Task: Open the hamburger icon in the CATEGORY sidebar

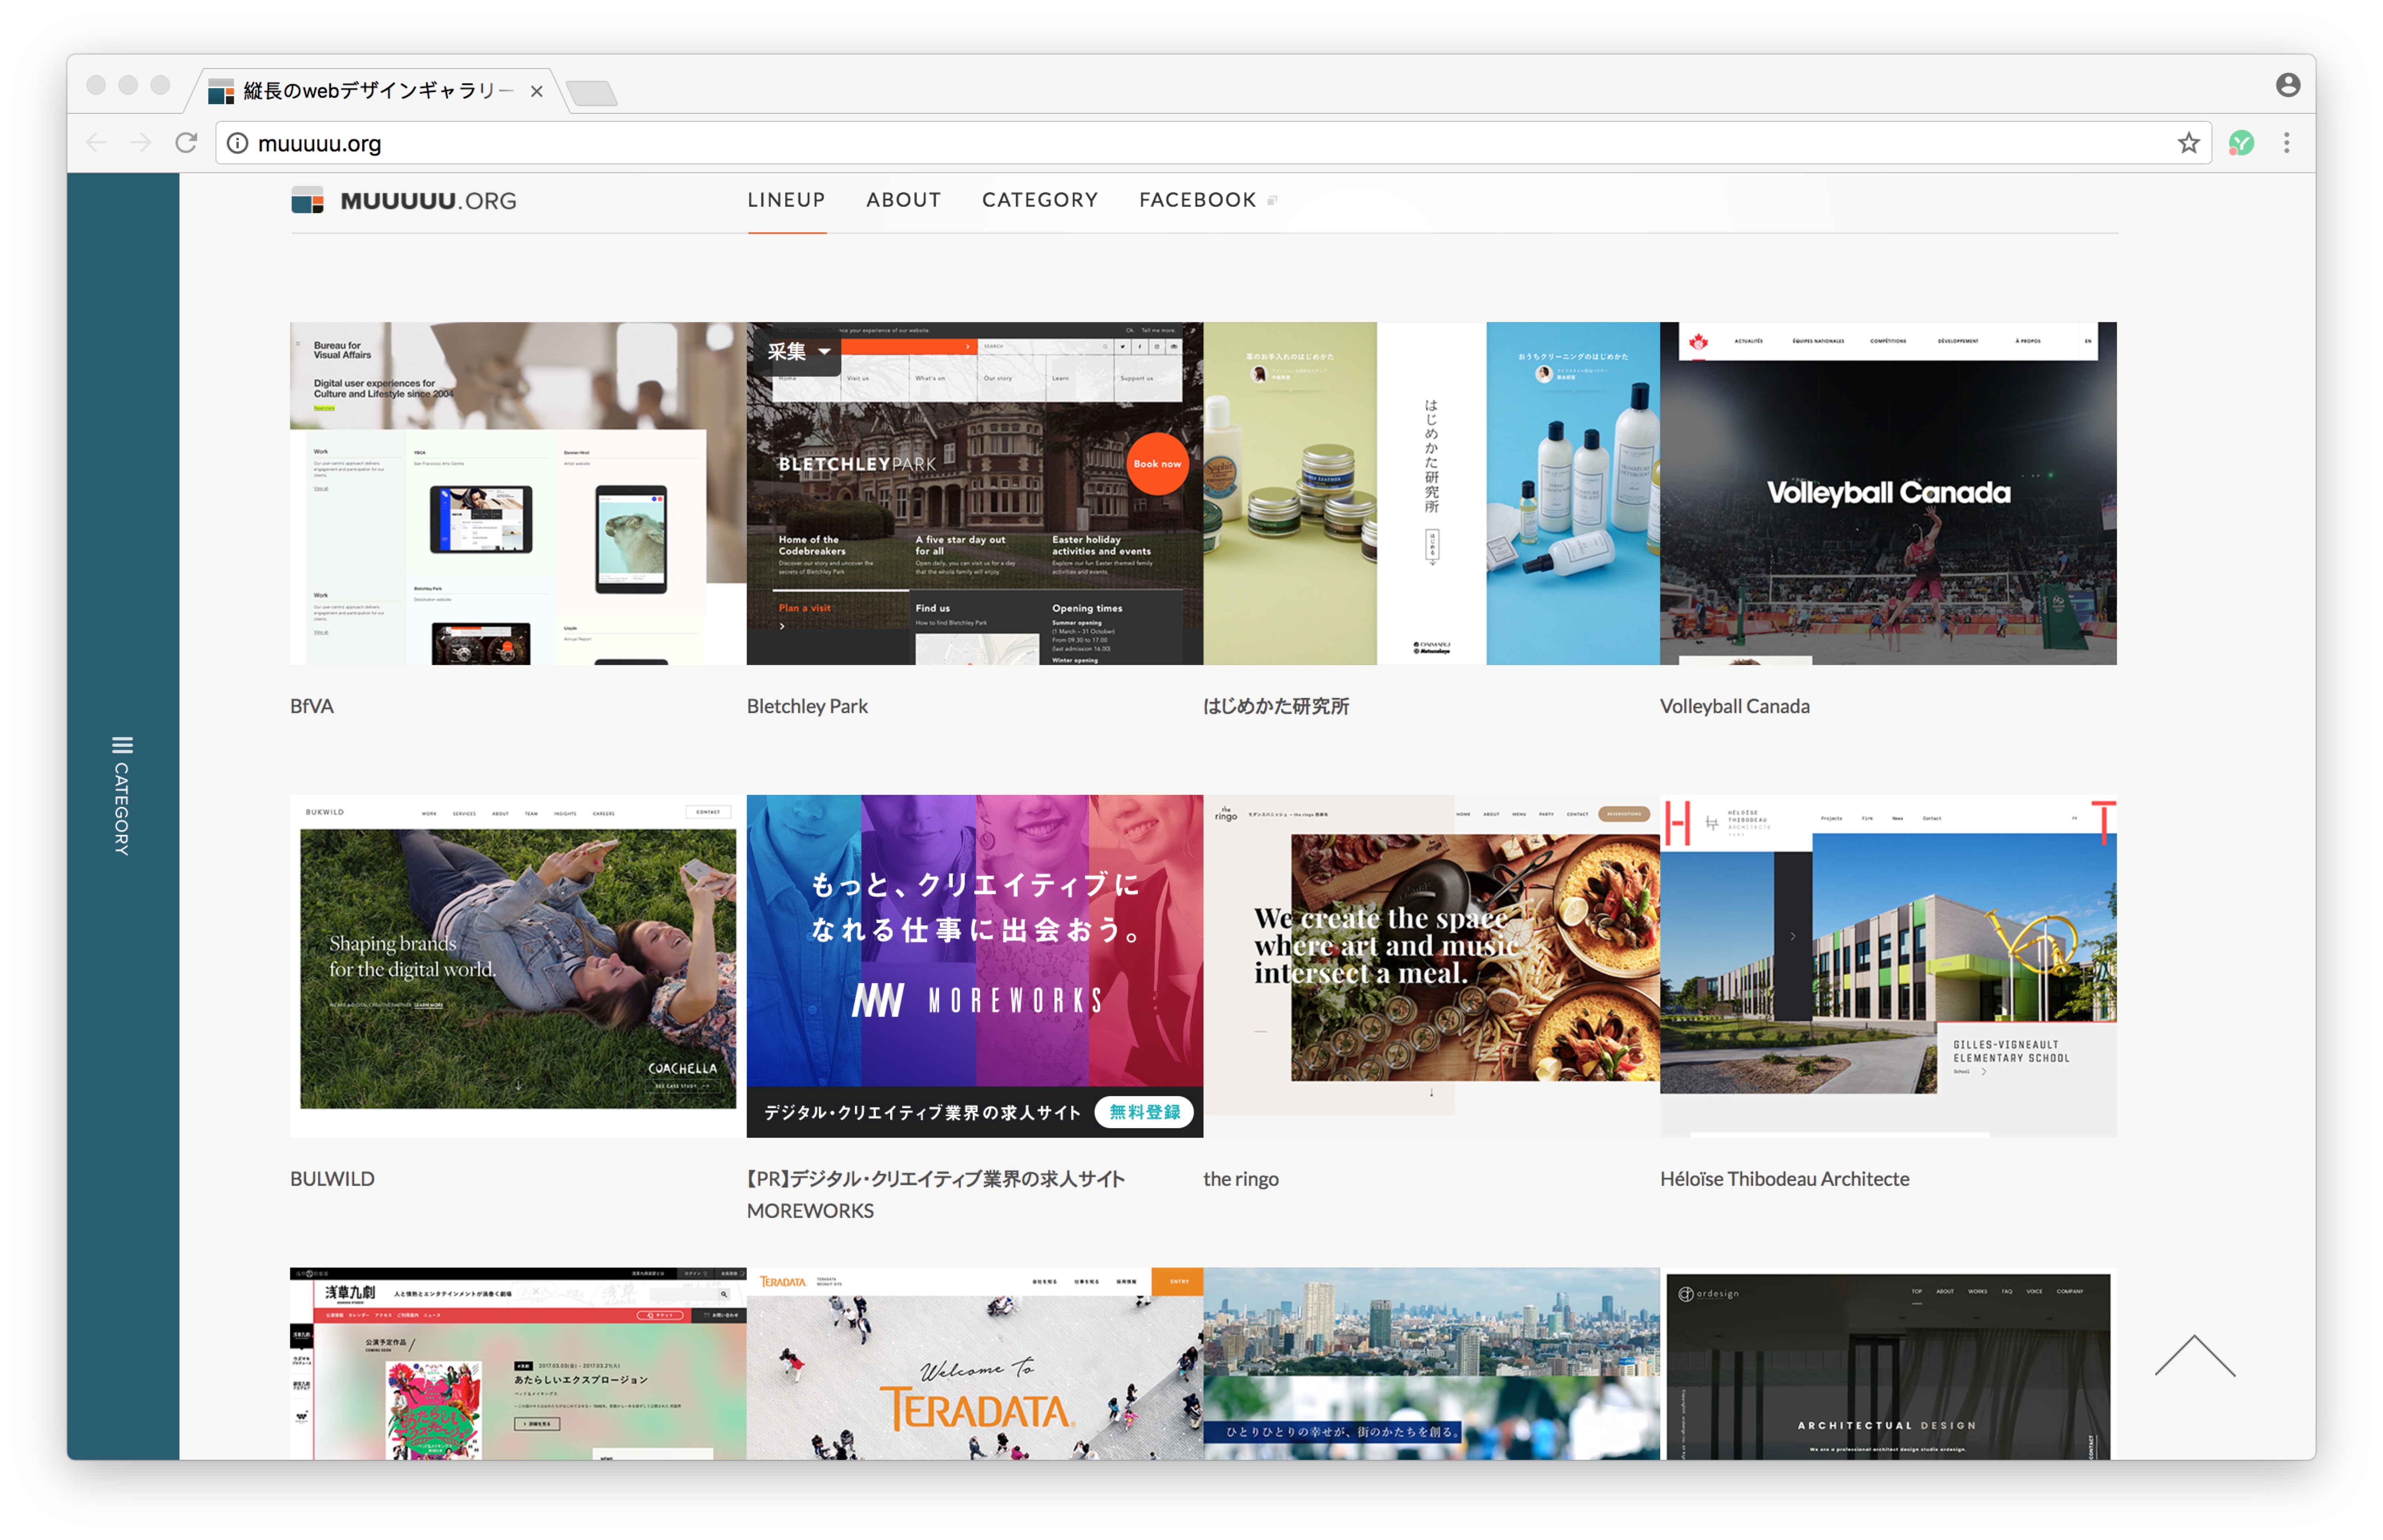Action: pos(122,745)
